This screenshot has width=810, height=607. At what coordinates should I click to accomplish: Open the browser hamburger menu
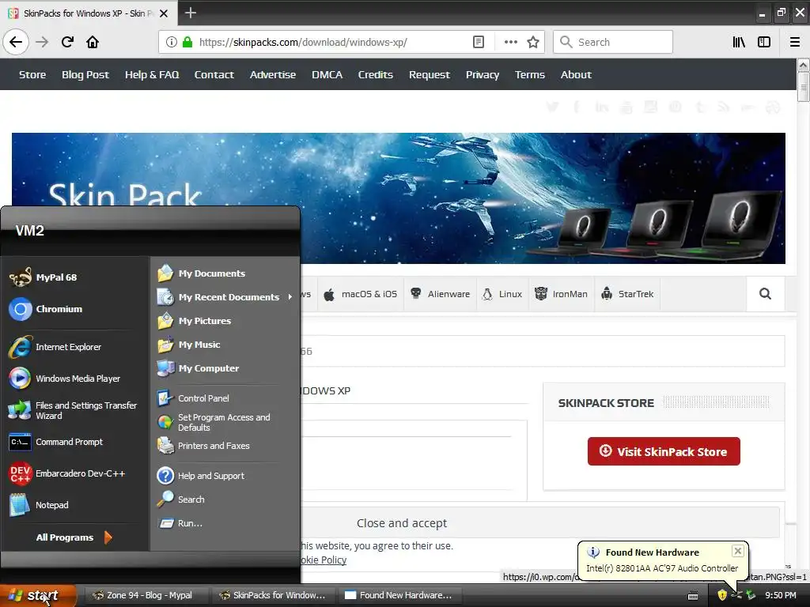pyautogui.click(x=795, y=42)
